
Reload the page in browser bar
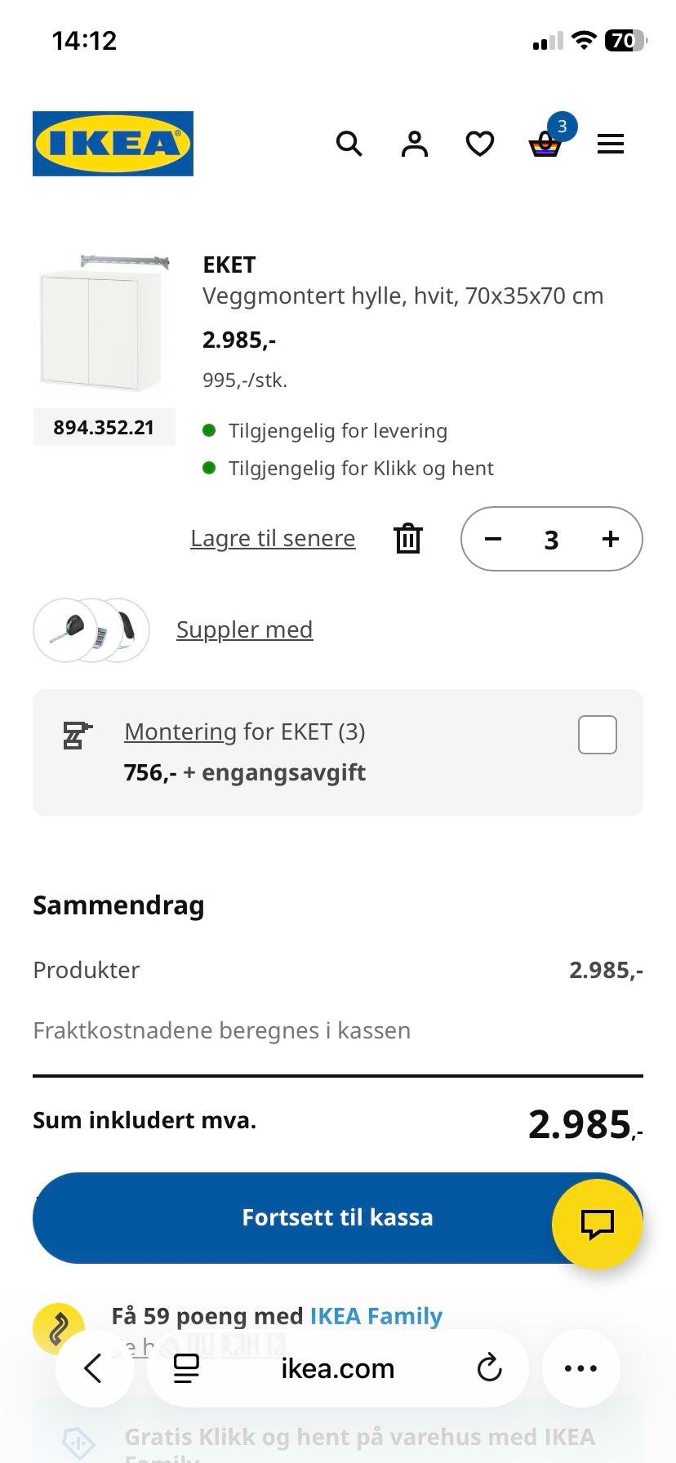click(x=489, y=1368)
